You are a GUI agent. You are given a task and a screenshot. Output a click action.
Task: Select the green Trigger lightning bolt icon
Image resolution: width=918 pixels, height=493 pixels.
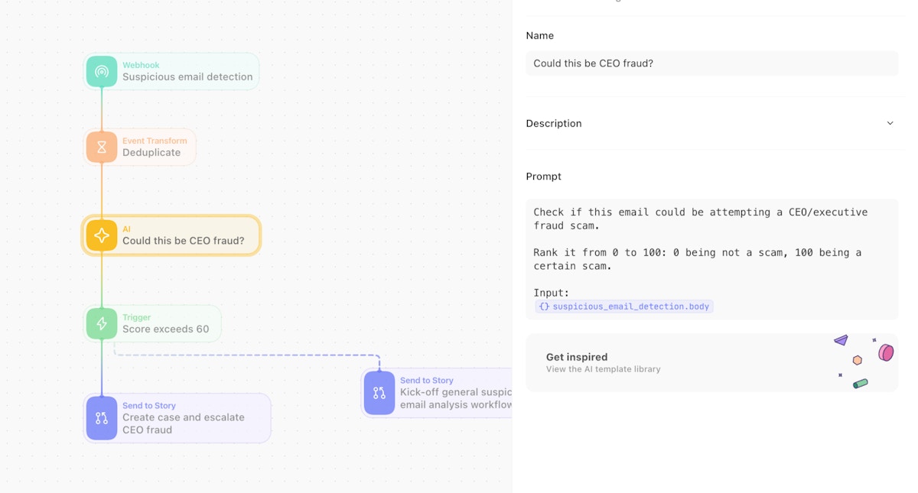point(102,323)
